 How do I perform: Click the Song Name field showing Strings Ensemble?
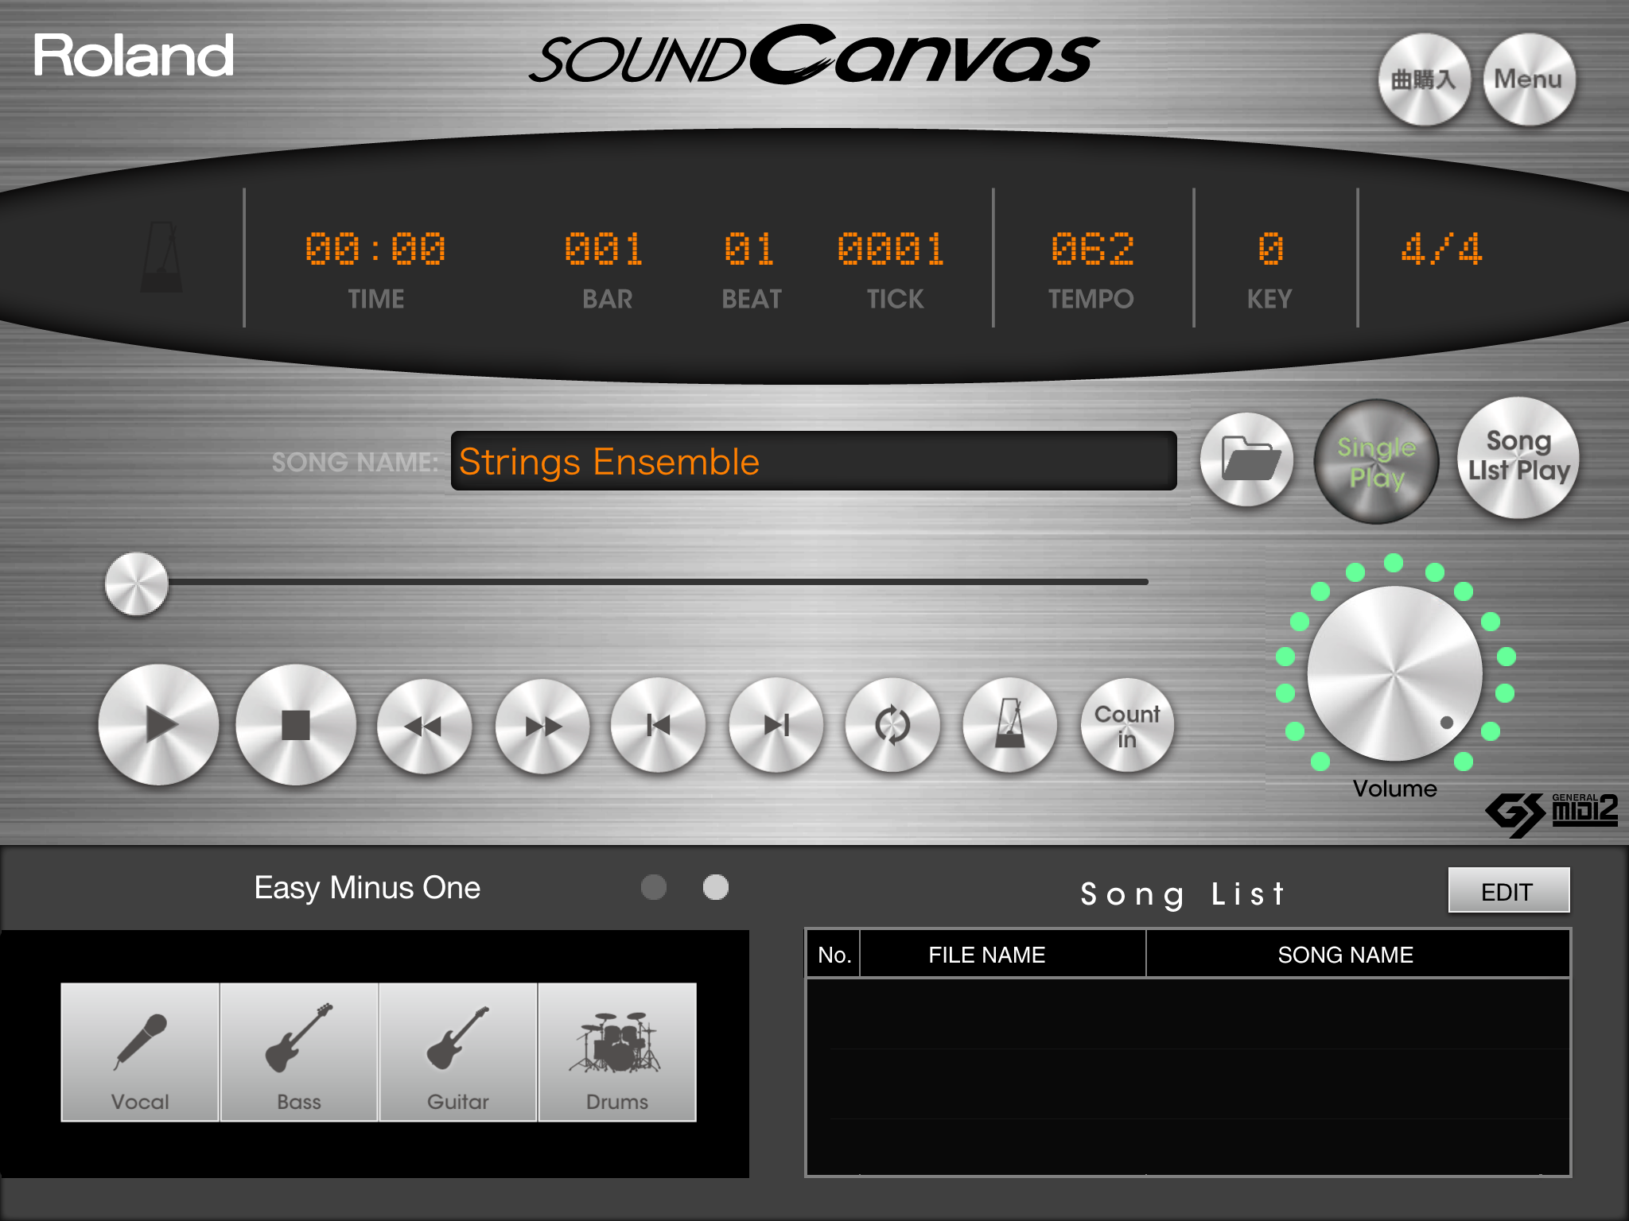(x=814, y=461)
